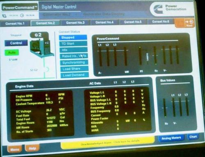Click the Cummins logo icon
The height and width of the screenshot is (157, 205).
[158, 9]
